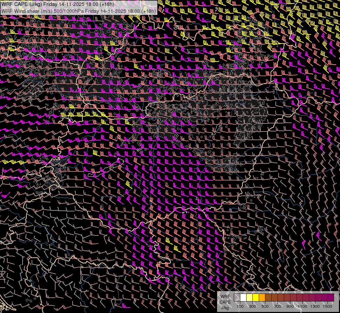The width and height of the screenshot is (340, 313).
Task: Click the legend value 500
Action: [265, 306]
